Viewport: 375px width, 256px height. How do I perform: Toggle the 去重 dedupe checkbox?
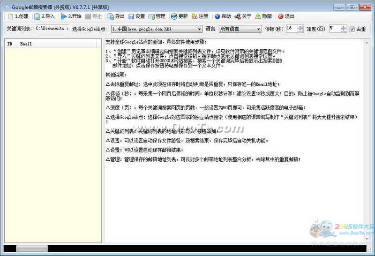pyautogui.click(x=352, y=29)
